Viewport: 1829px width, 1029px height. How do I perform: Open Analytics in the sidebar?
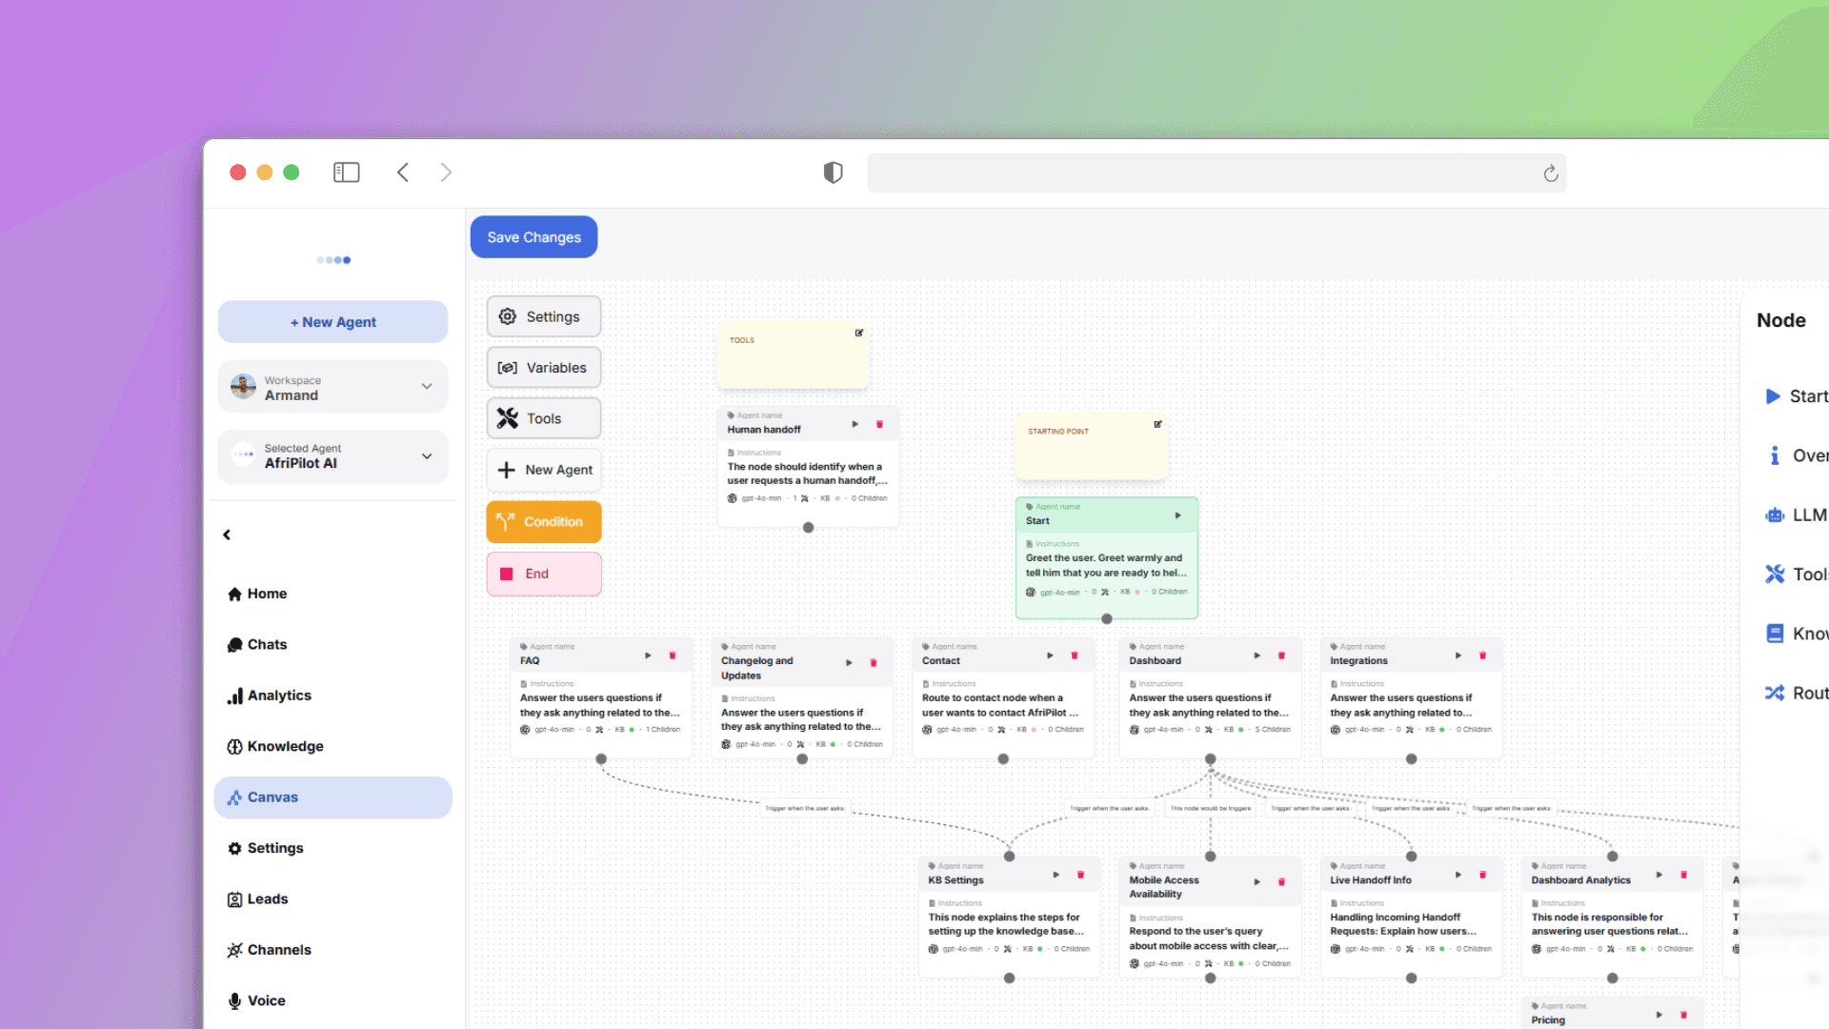click(278, 696)
